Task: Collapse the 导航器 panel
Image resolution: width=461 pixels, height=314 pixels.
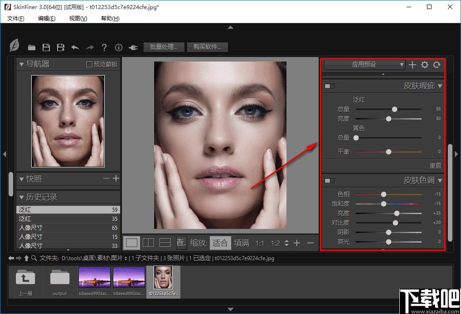Action: (x=21, y=64)
